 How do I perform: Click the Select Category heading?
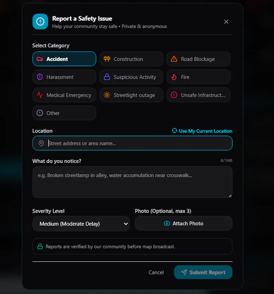[51, 46]
